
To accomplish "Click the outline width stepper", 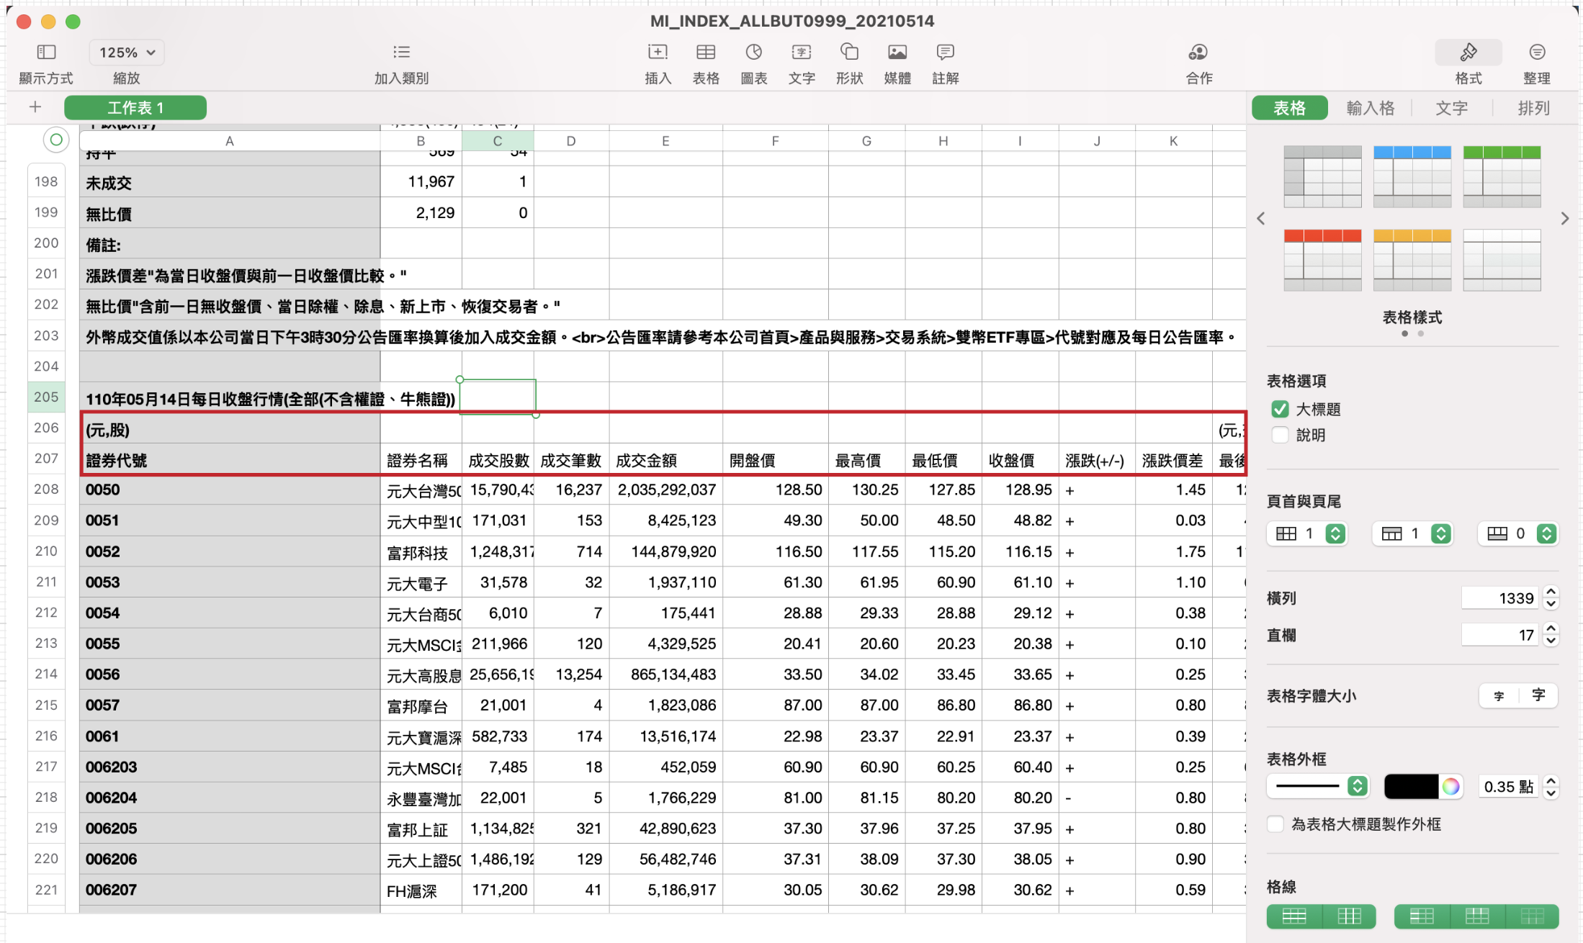I will (x=1551, y=786).
